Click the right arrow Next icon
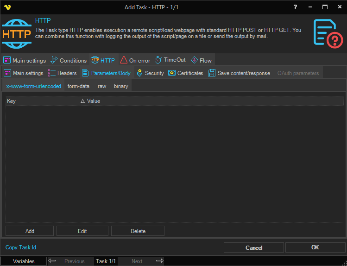The height and width of the screenshot is (266, 347). point(160,261)
